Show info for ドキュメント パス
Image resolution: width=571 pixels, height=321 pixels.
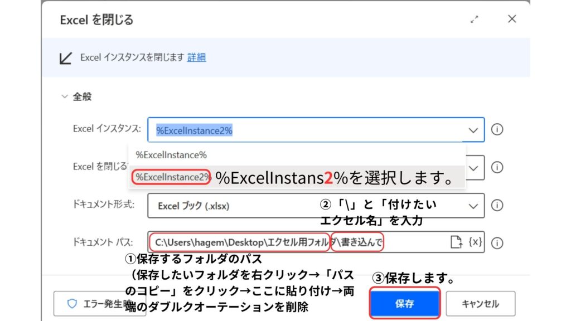[497, 243]
